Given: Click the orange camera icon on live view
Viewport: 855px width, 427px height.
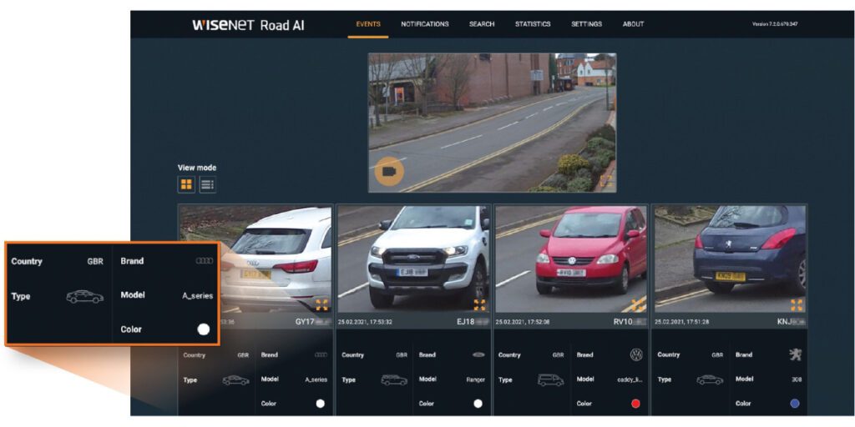Looking at the screenshot, I should pyautogui.click(x=389, y=171).
